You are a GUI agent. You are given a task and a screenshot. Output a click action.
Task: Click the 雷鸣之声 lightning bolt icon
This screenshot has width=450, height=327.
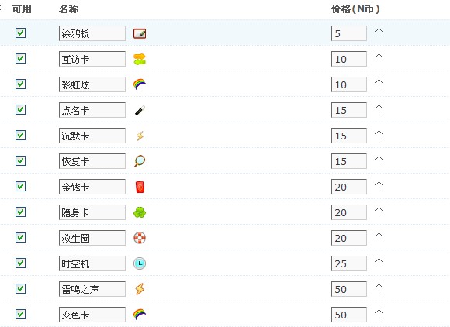pos(140,289)
